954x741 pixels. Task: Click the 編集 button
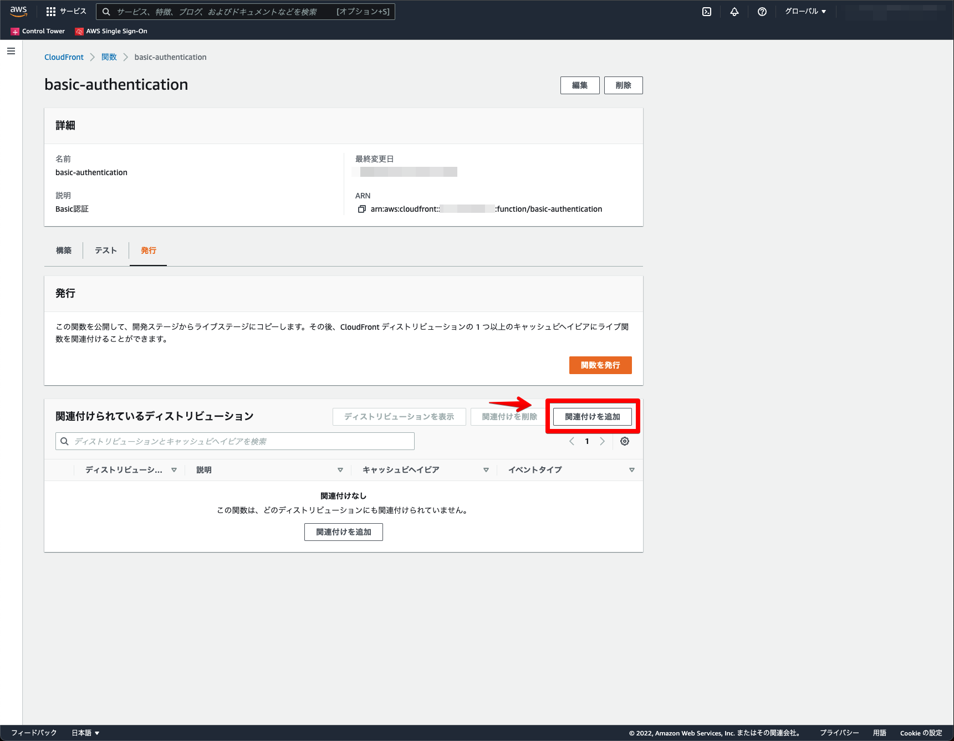[580, 85]
